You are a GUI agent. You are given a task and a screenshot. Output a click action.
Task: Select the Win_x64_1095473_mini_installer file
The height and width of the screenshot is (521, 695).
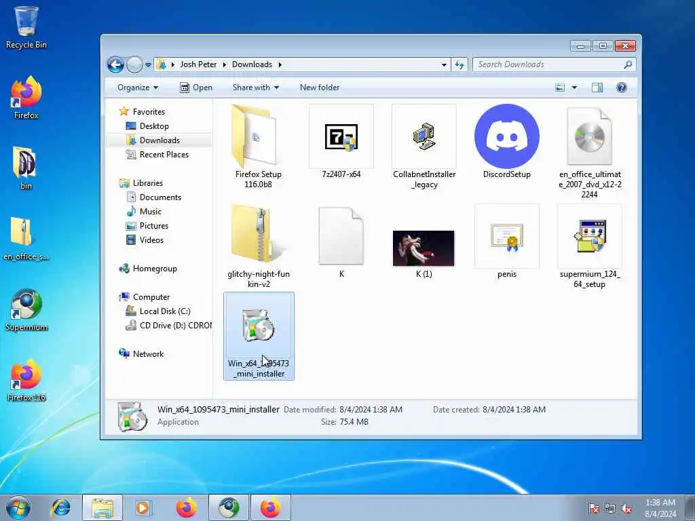259,336
